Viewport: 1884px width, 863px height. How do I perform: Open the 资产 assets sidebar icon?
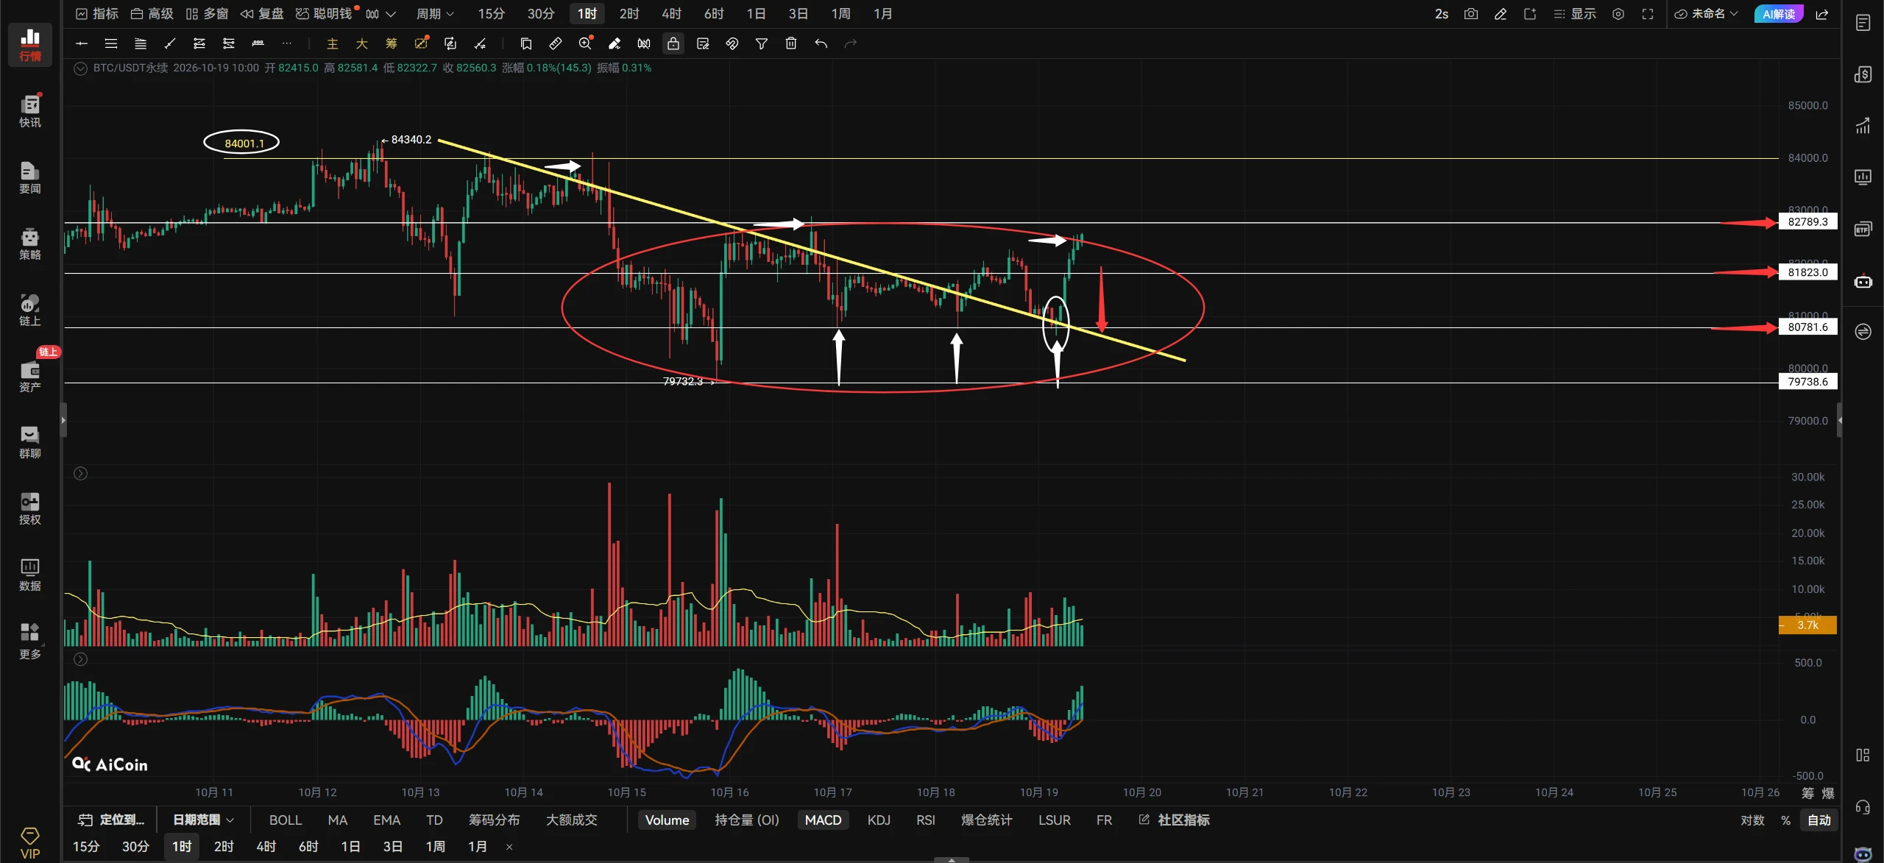pyautogui.click(x=30, y=375)
